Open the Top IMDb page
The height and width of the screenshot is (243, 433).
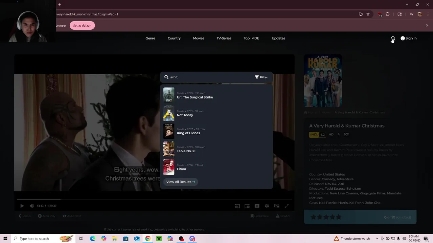251,38
